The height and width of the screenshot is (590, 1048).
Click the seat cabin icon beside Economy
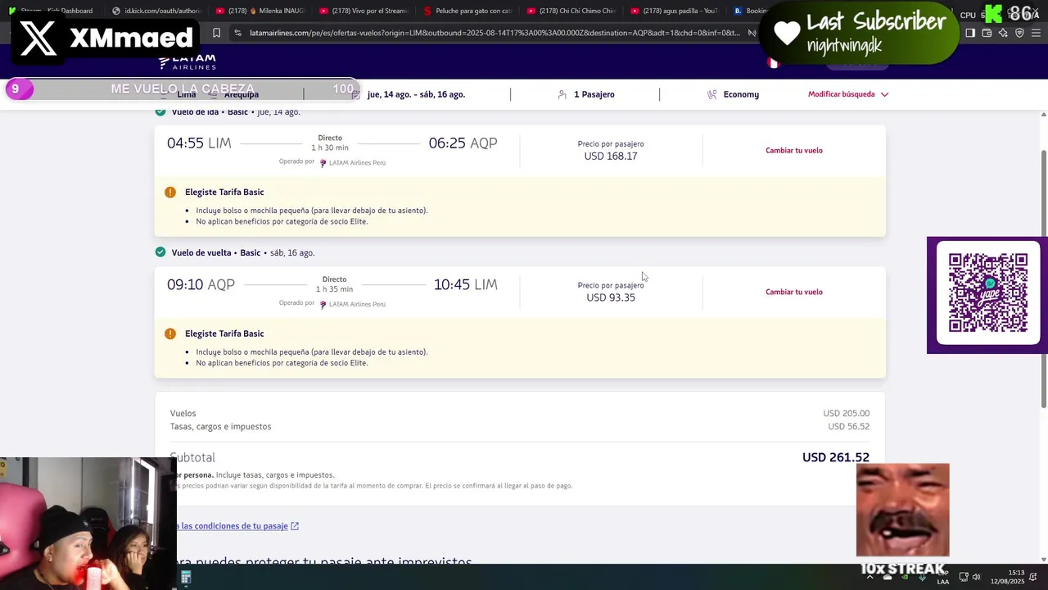pyautogui.click(x=712, y=94)
